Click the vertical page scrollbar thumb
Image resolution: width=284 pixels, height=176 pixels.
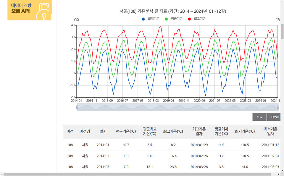tap(282, 31)
